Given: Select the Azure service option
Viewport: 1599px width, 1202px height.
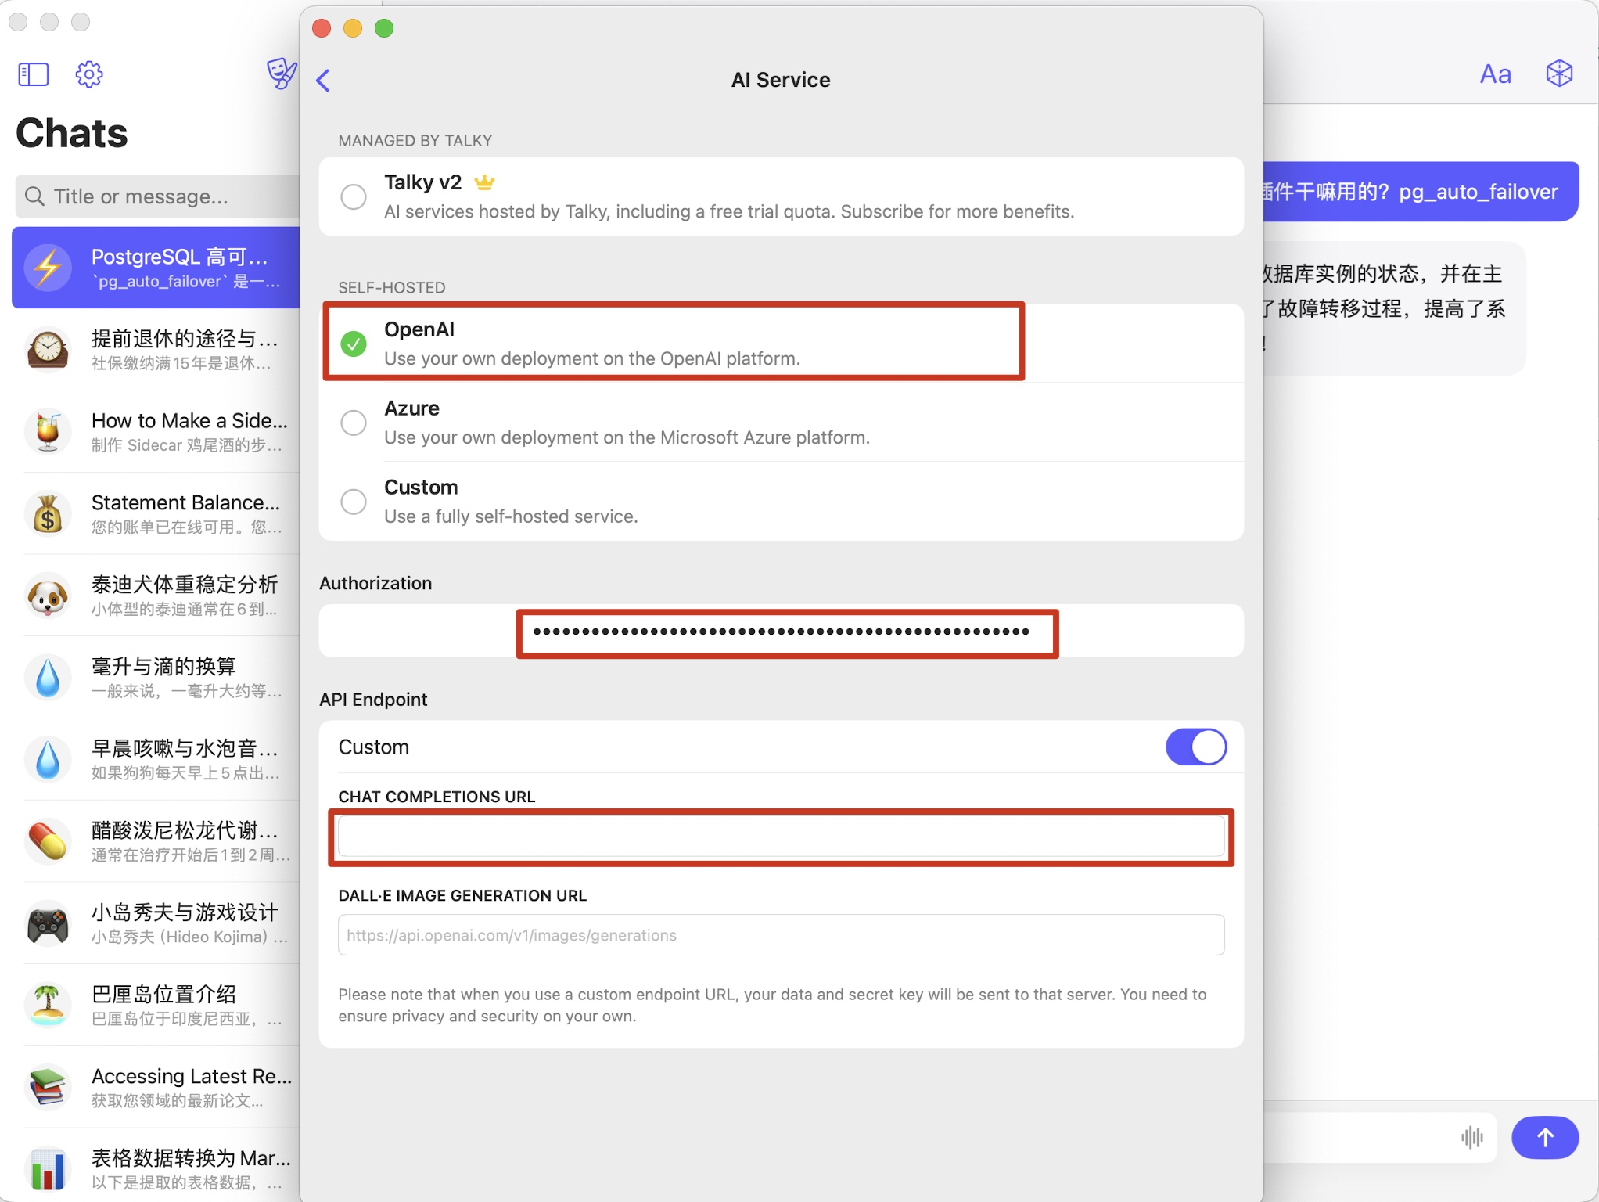Looking at the screenshot, I should point(354,423).
